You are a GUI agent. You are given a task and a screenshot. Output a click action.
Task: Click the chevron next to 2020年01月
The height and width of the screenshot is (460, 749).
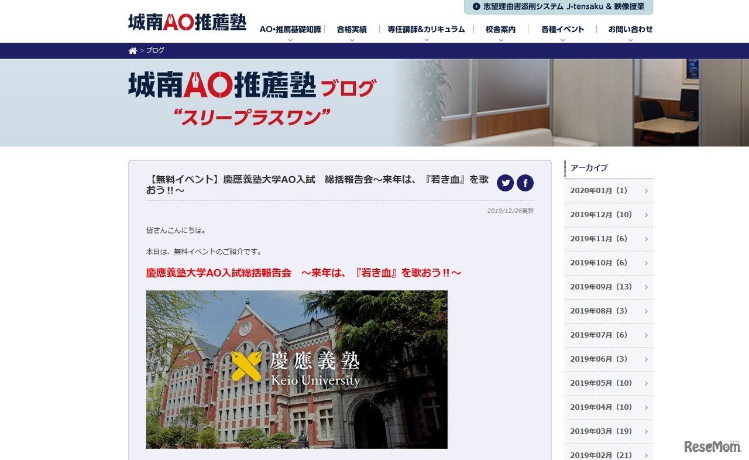pos(646,191)
